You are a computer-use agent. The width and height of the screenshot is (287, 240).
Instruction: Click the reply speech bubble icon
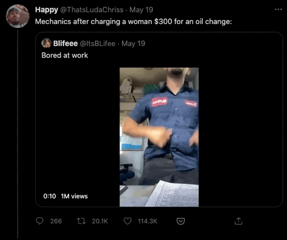click(x=40, y=221)
